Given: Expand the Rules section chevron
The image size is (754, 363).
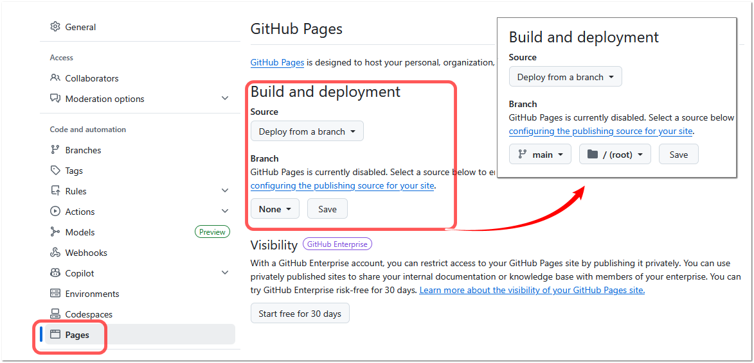Looking at the screenshot, I should [224, 191].
